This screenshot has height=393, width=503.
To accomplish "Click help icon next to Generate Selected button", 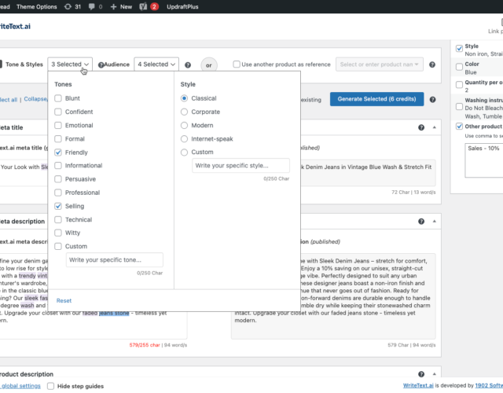I will click(431, 99).
